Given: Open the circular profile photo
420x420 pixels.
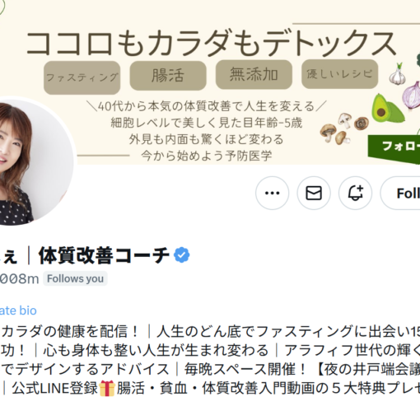Looking at the screenshot, I should 35,162.
